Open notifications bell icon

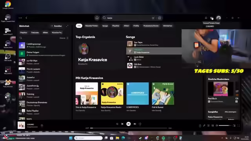pos(206,18)
